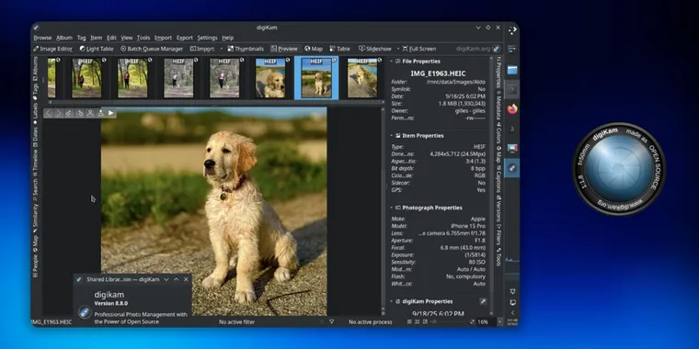Open the Edit menu
This screenshot has width=699, height=349.
tap(111, 38)
